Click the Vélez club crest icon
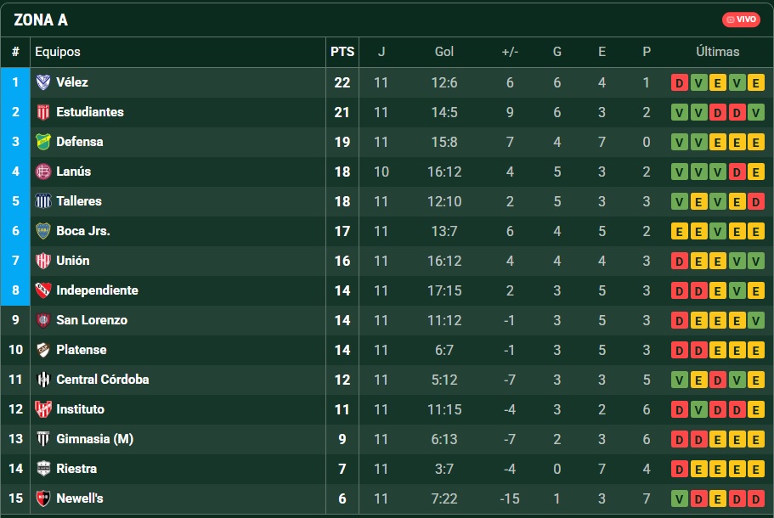 pyautogui.click(x=43, y=82)
